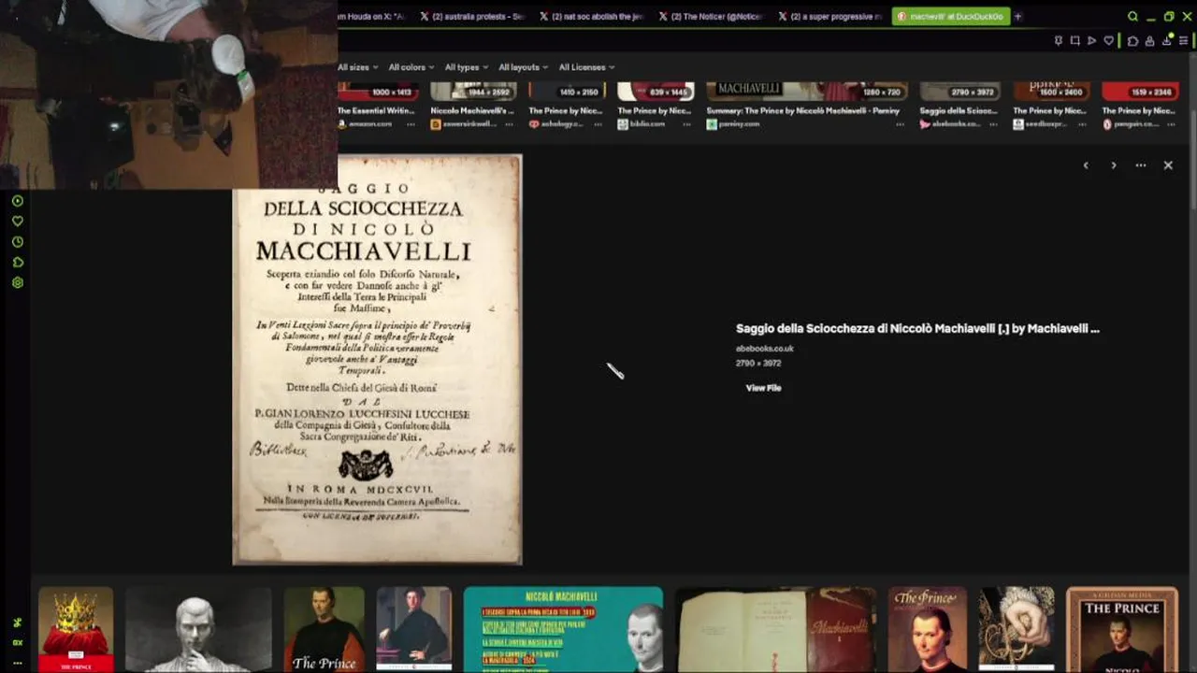The image size is (1197, 673).
Task: Open 'Summary: The Prince by Niccolò Machiavelli - Perniny' result
Action: pos(802,110)
